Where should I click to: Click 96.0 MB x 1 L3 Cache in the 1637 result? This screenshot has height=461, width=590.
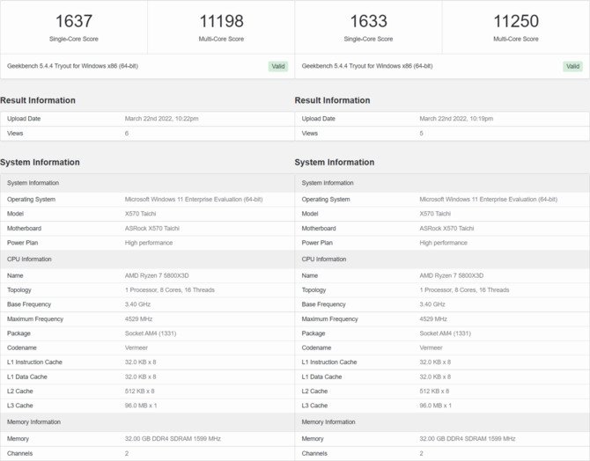coord(141,406)
